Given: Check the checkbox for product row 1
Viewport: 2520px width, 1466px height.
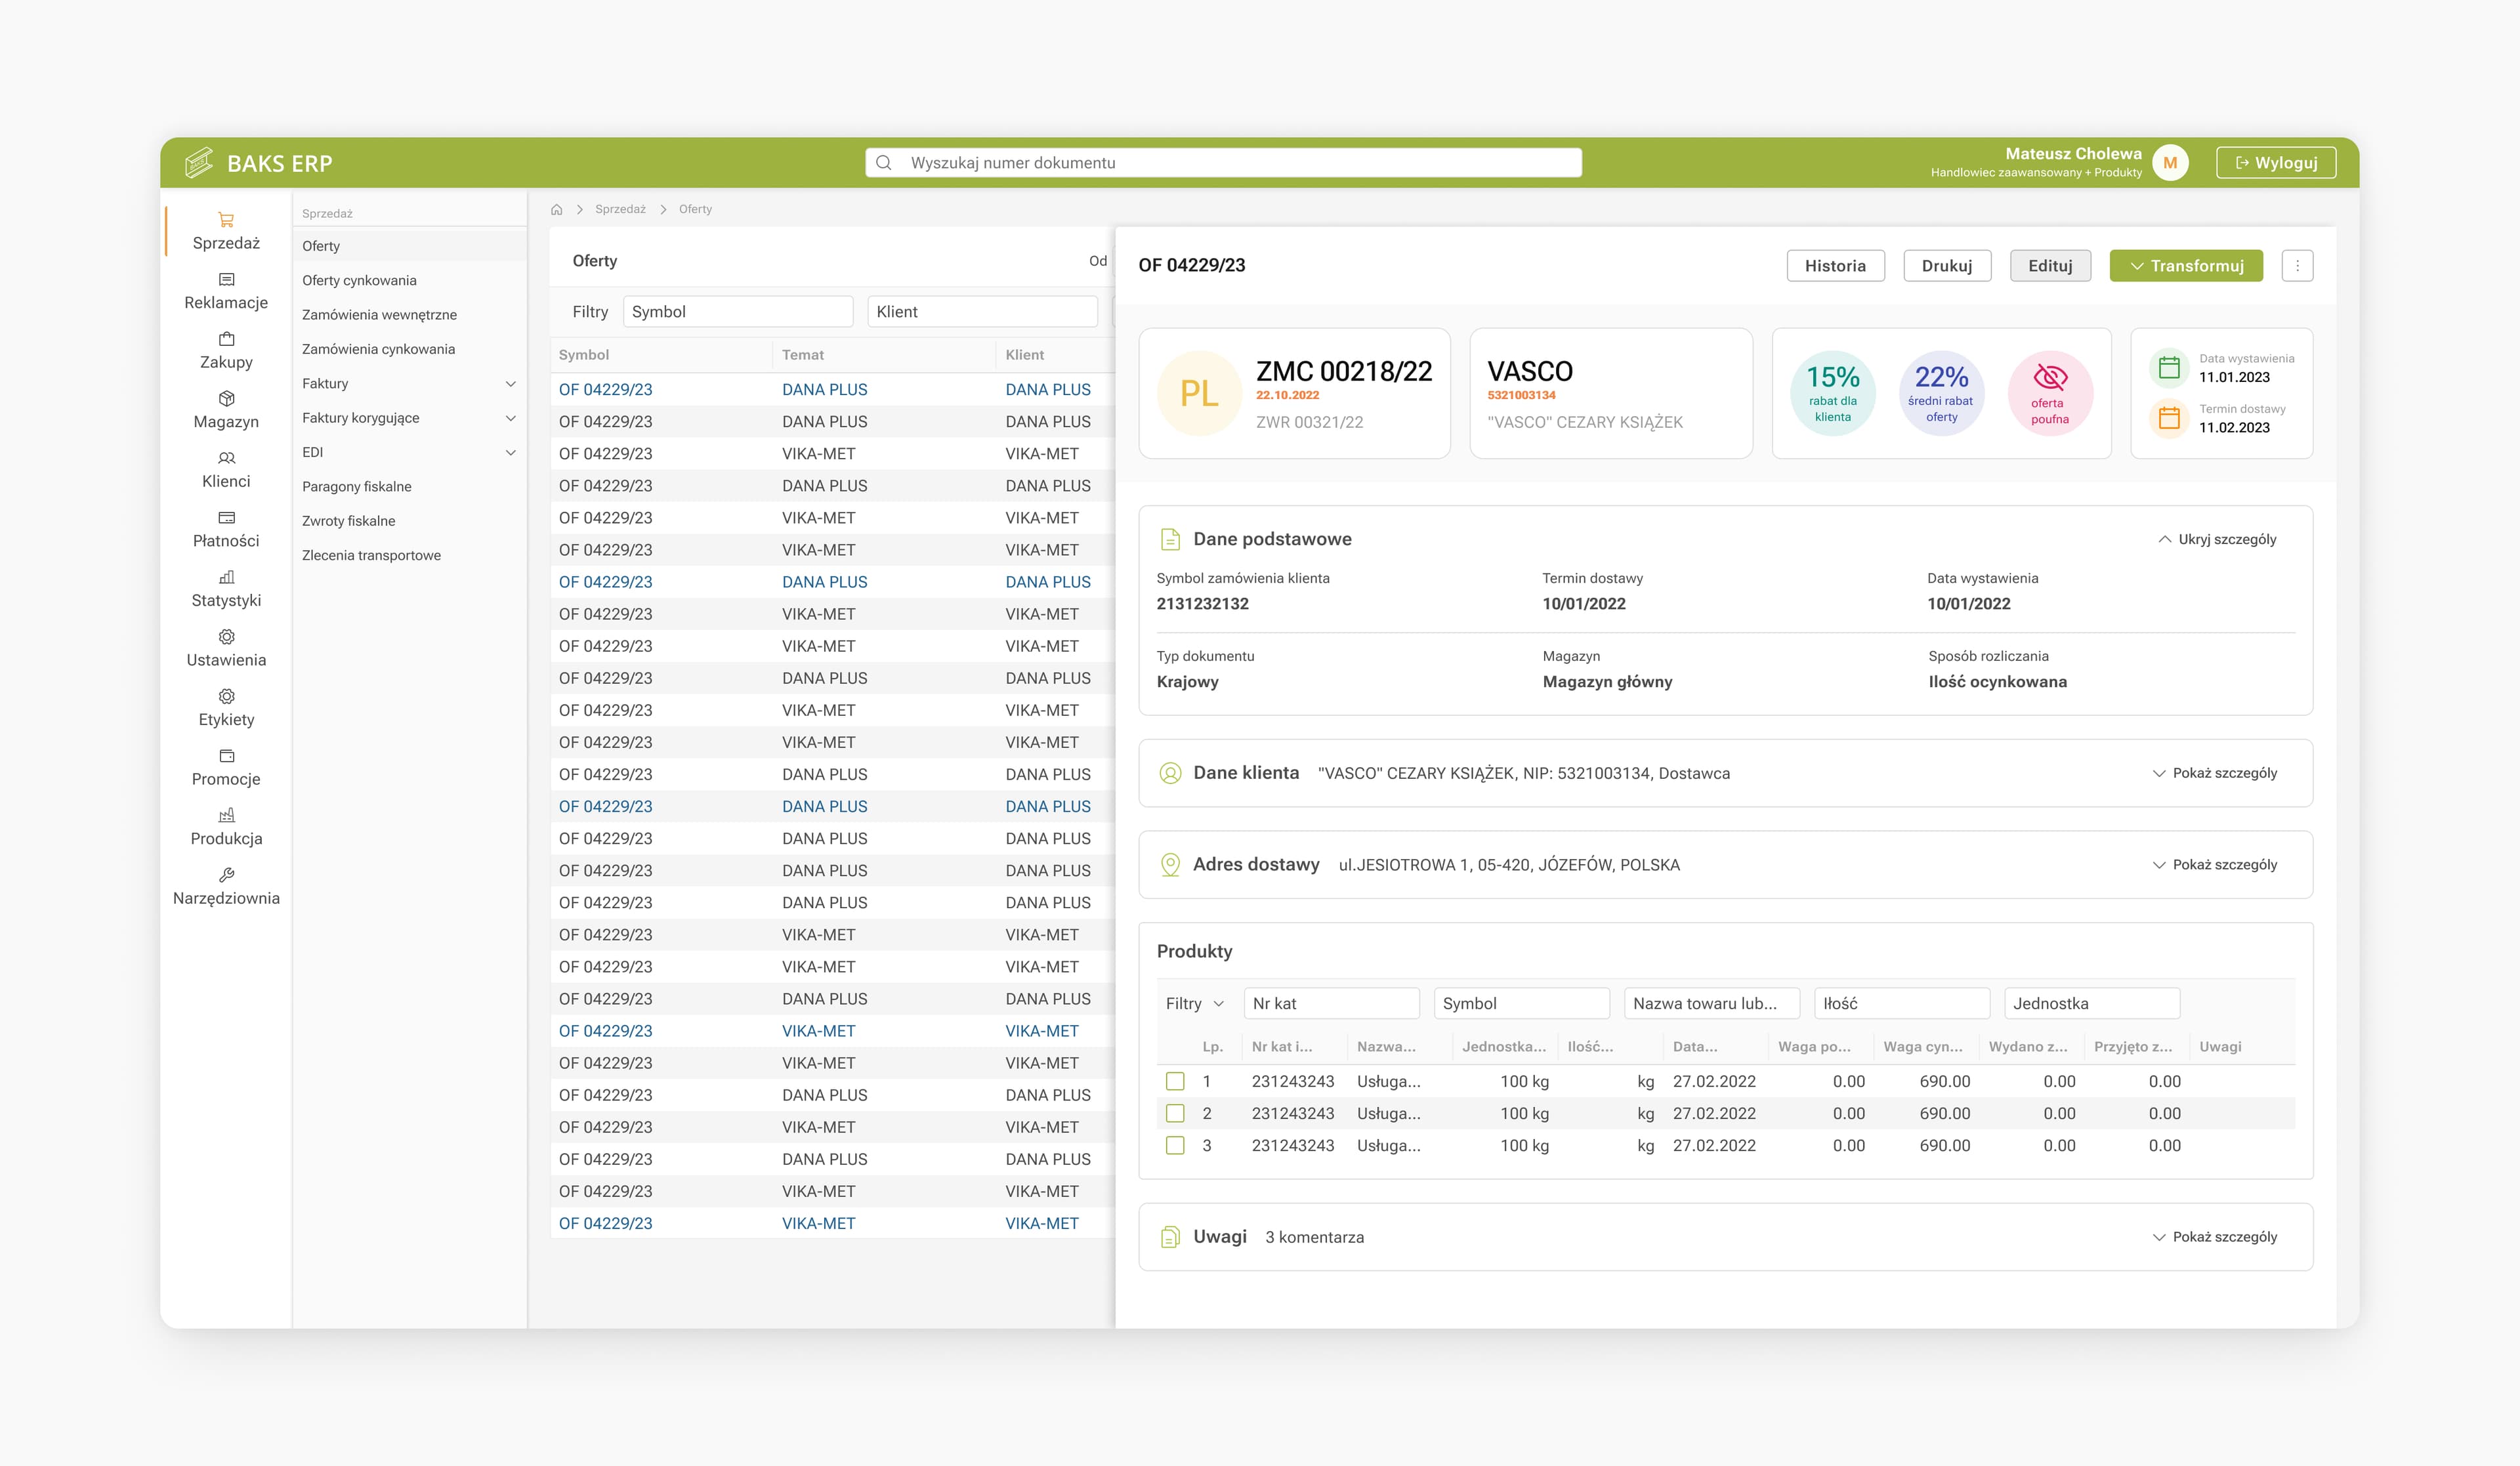Looking at the screenshot, I should click(x=1175, y=1081).
